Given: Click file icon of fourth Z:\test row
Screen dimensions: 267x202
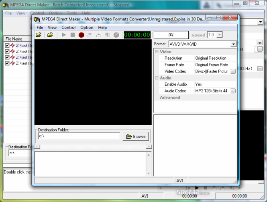Looking at the screenshot, I should point(12,63).
